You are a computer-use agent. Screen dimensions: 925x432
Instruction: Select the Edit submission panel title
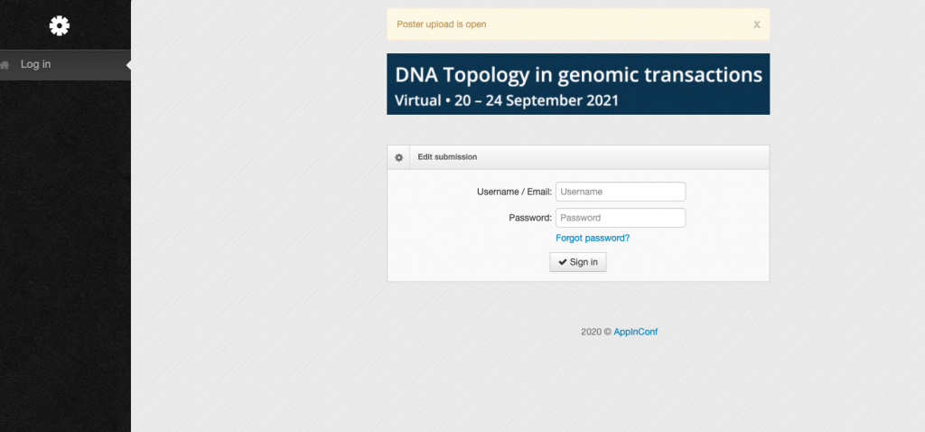[x=447, y=157]
